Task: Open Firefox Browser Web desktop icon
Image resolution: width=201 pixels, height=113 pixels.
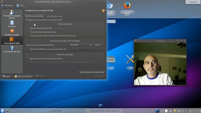Action: click(x=127, y=8)
